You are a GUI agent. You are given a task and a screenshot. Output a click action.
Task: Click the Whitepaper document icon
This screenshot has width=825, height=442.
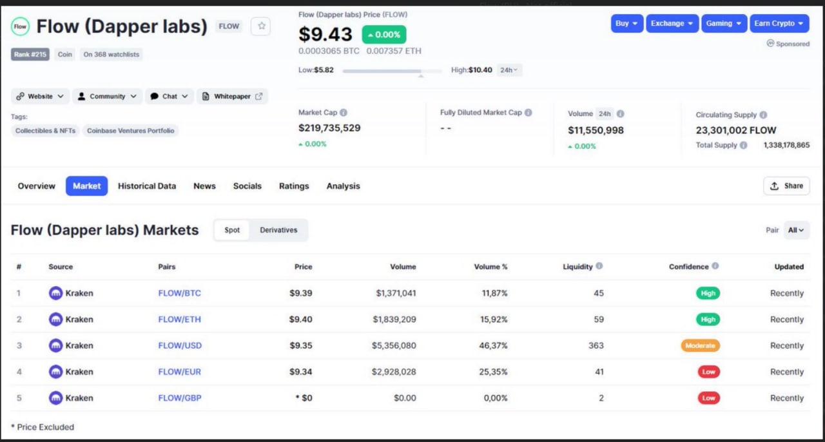(x=206, y=97)
